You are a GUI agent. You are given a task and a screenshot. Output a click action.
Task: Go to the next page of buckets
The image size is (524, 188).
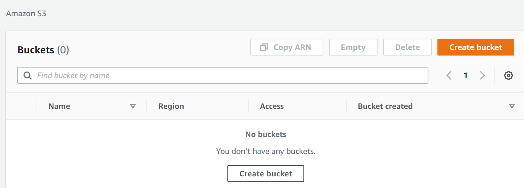(x=482, y=75)
